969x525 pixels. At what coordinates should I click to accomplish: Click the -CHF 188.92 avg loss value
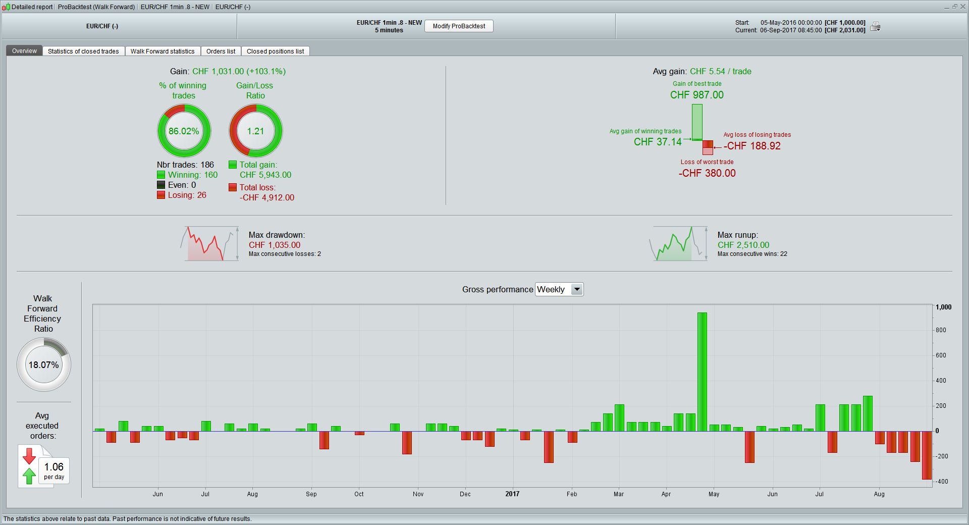point(752,146)
